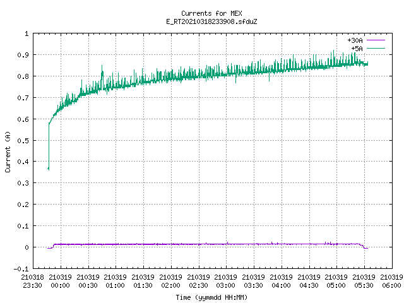
Task: Click y-axis tick value 0.8
Action: pos(23,76)
